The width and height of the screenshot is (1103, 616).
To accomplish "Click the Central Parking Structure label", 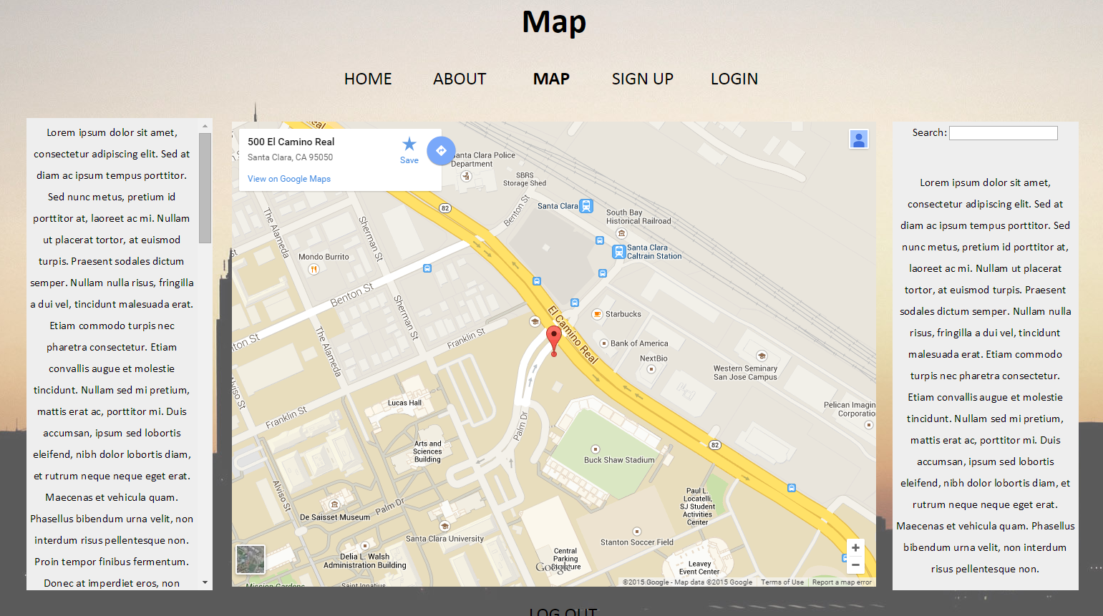I will [x=565, y=559].
